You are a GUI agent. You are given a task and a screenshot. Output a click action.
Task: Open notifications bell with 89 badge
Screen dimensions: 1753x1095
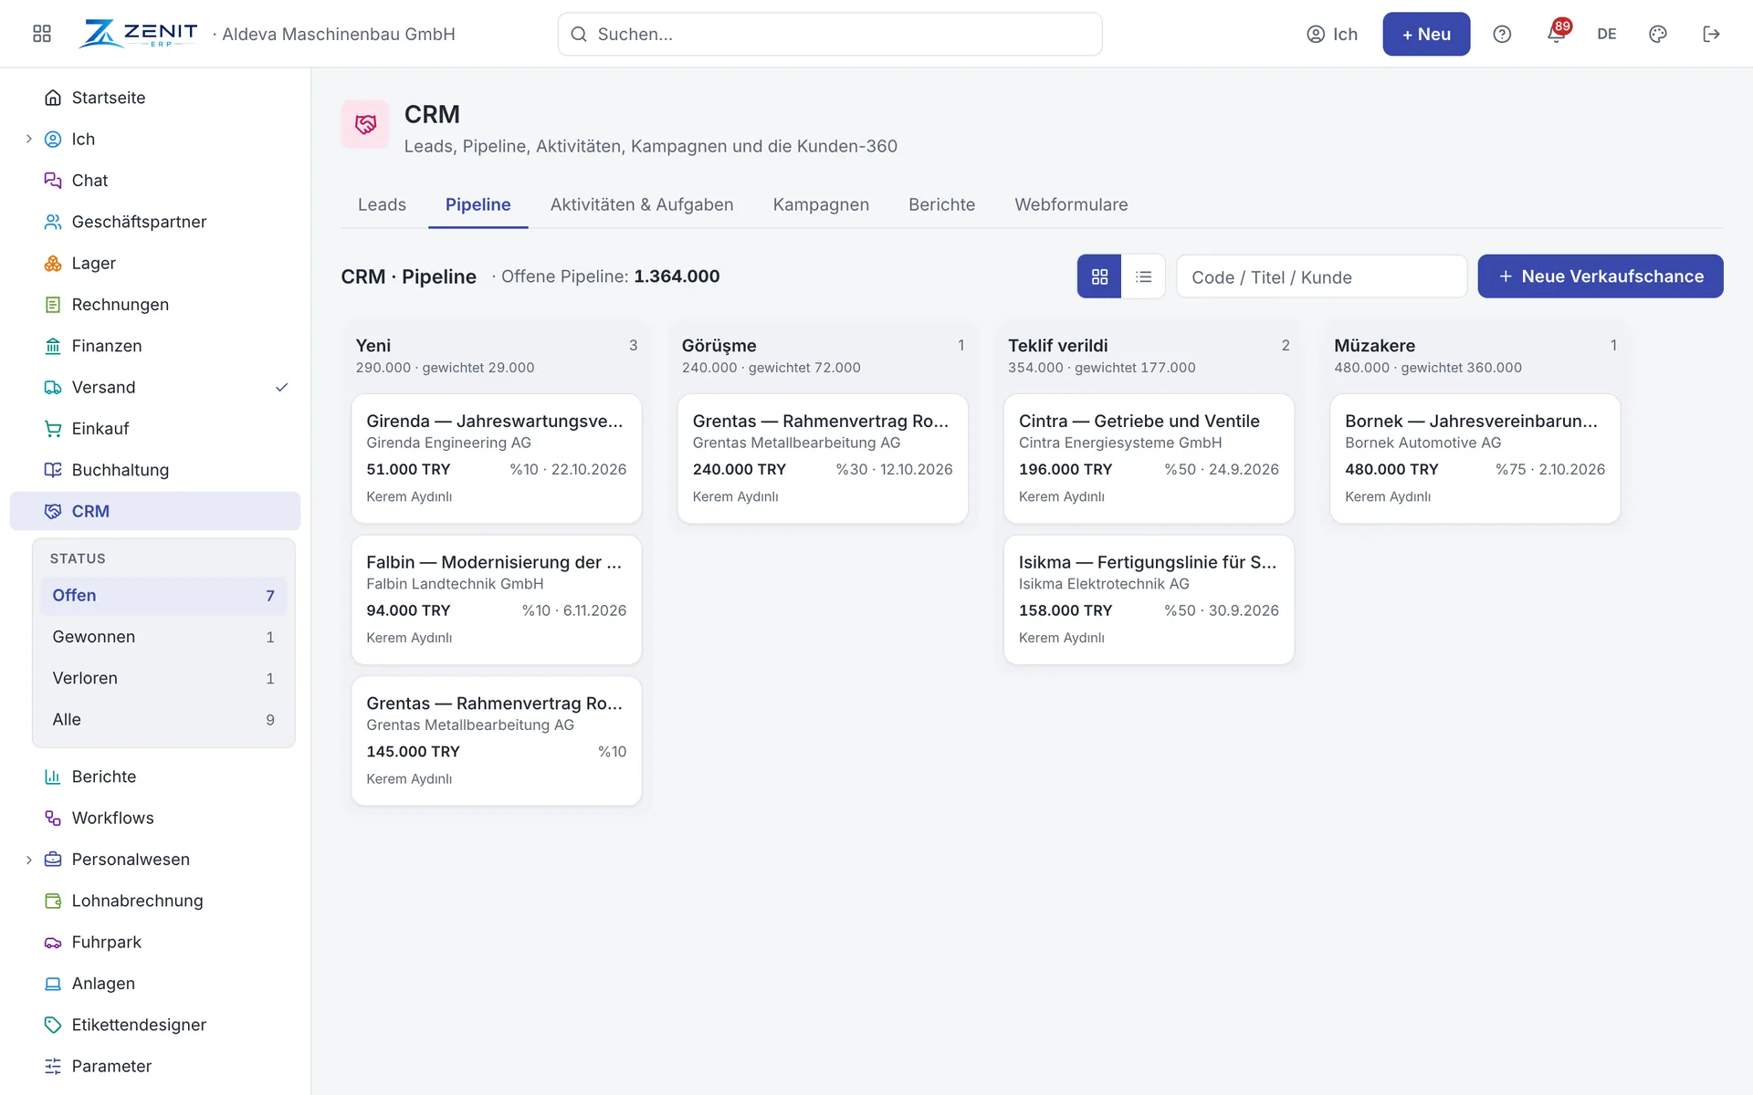(x=1557, y=33)
